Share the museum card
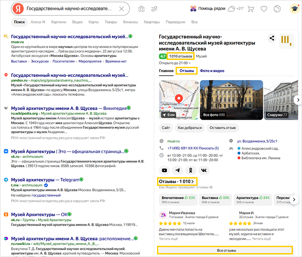The width and height of the screenshot is (302, 257). click(272, 38)
